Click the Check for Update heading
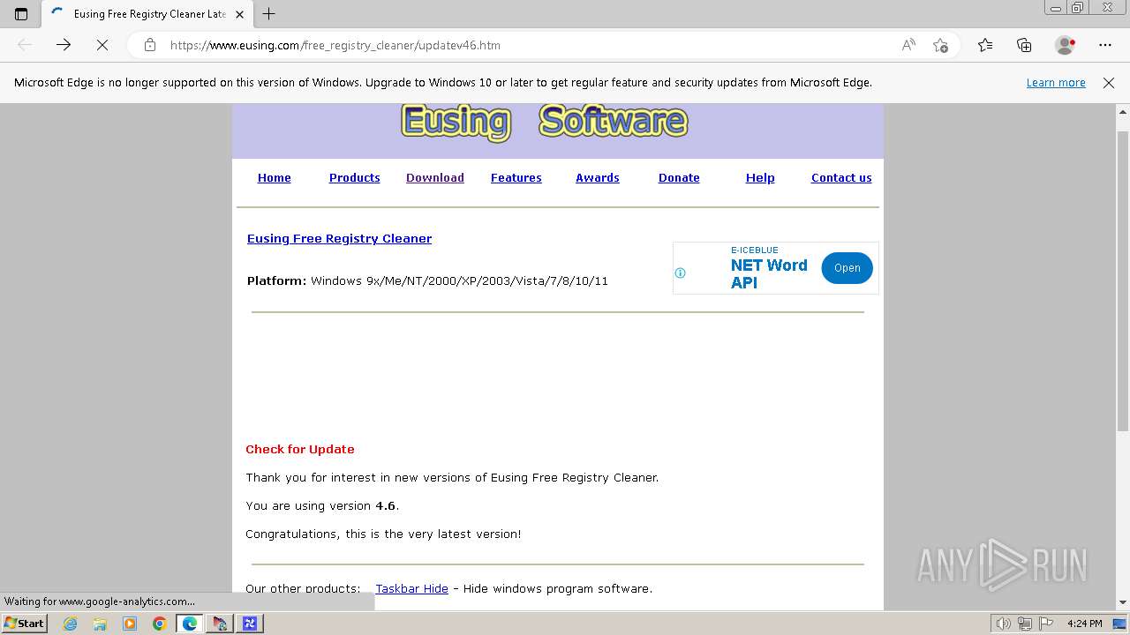This screenshot has width=1130, height=635. [x=300, y=449]
